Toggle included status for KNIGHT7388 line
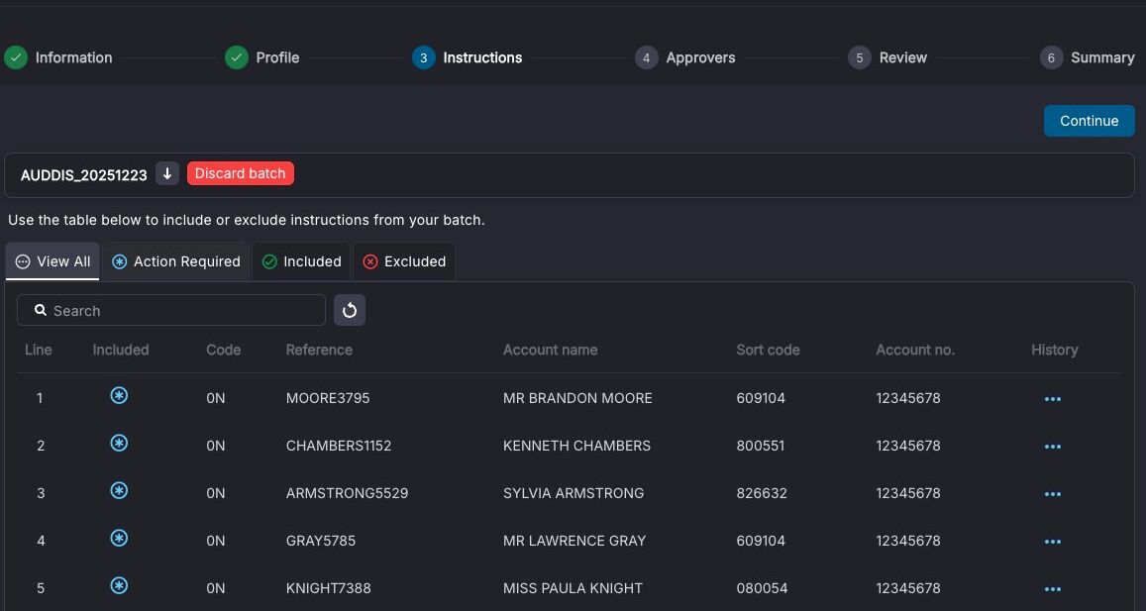The height and width of the screenshot is (611, 1146). pos(119,585)
